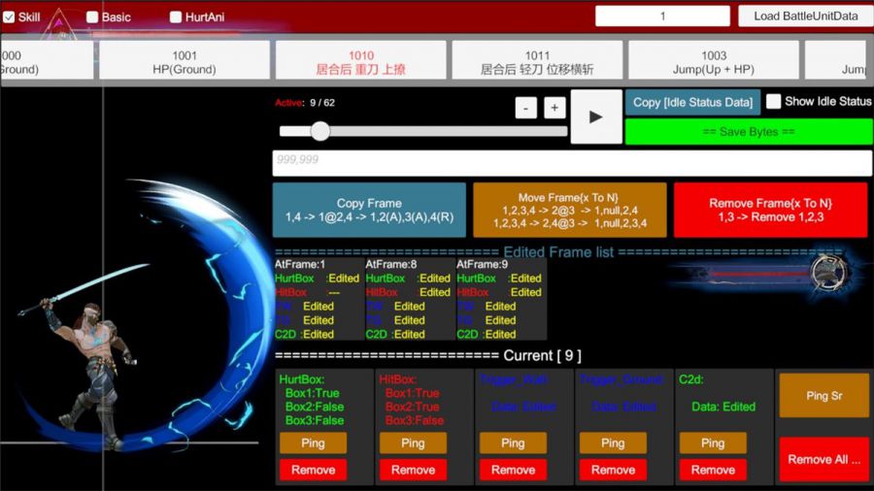Click the red Remove All button
Image resolution: width=874 pixels, height=491 pixels.
tap(824, 459)
